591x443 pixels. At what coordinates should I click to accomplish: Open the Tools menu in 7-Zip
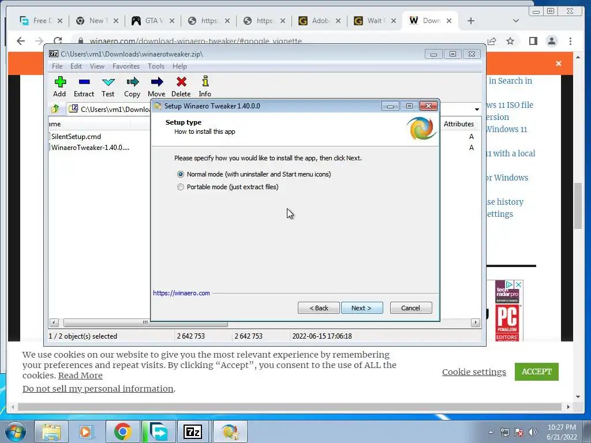156,66
